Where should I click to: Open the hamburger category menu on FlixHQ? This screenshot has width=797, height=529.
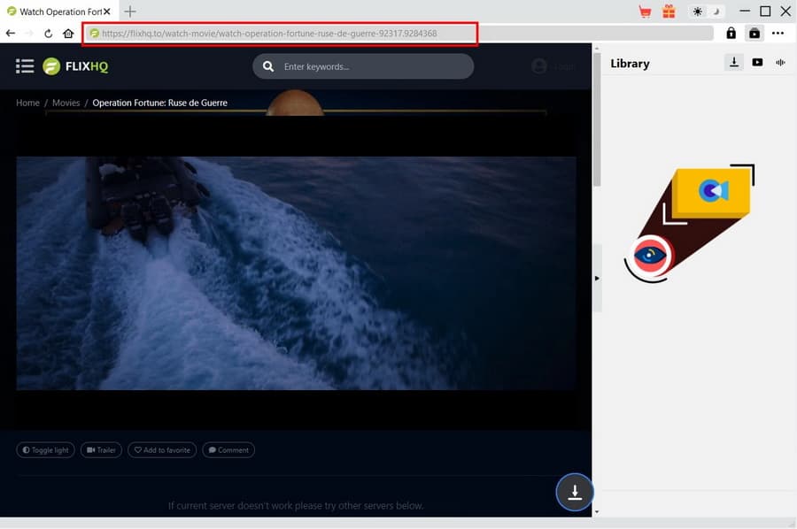click(x=23, y=65)
